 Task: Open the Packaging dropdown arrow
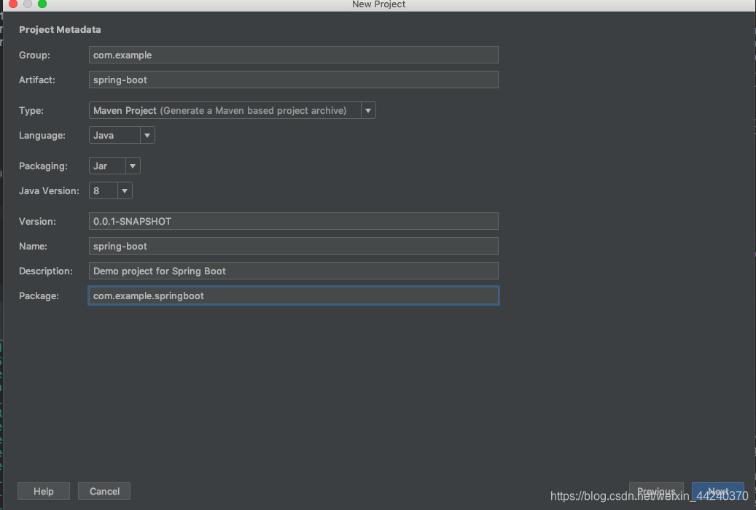click(x=133, y=166)
